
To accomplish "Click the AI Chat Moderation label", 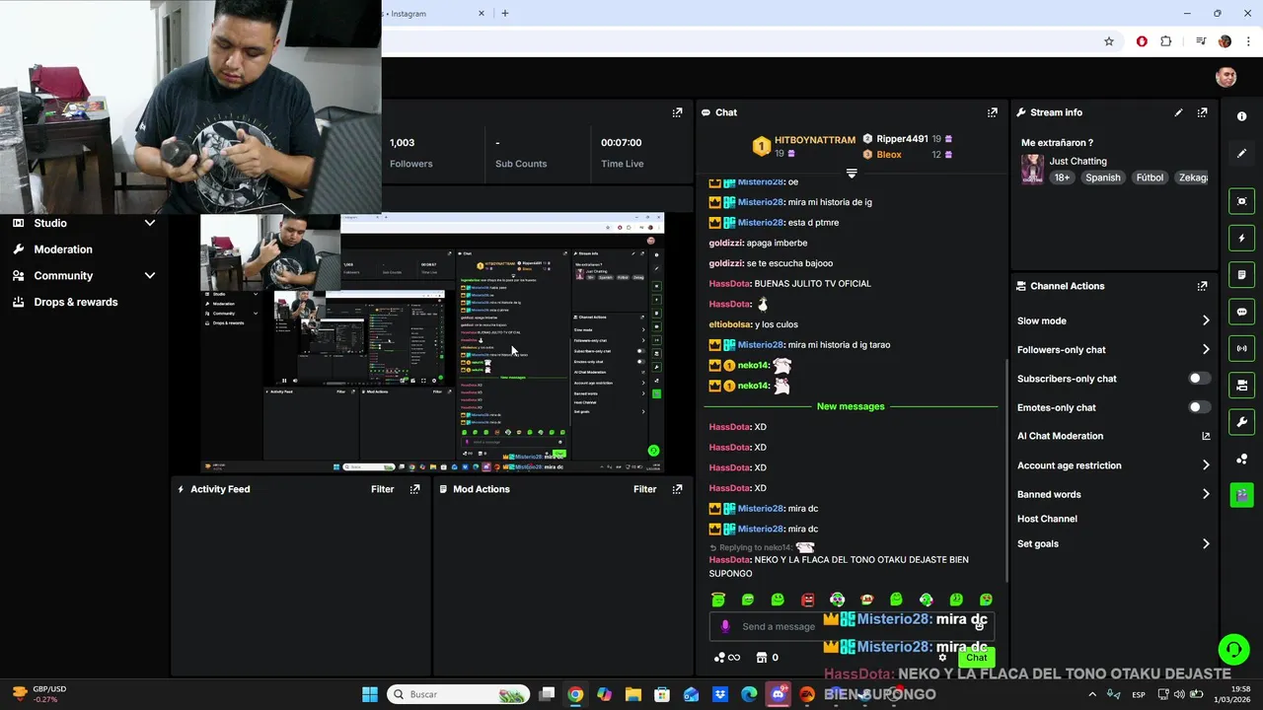I will point(1060,436).
